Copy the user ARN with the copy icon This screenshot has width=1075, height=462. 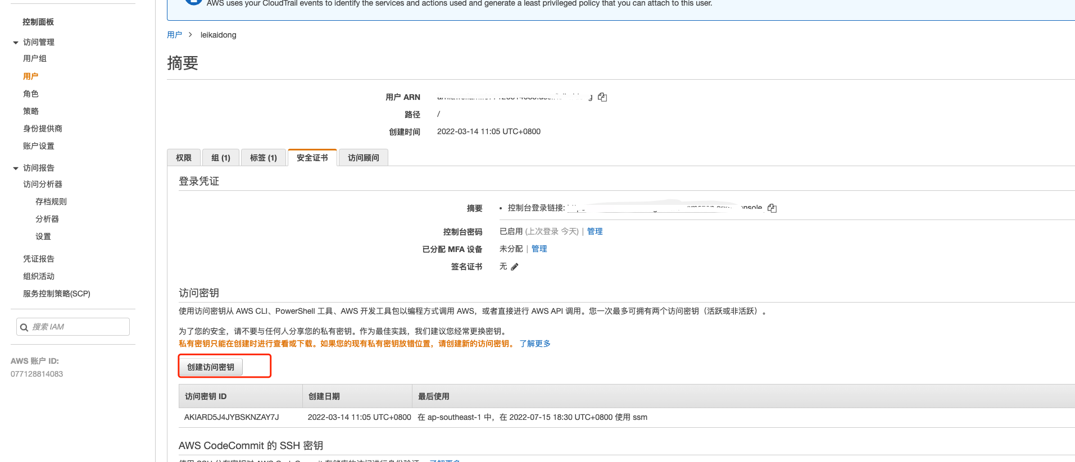tap(602, 97)
